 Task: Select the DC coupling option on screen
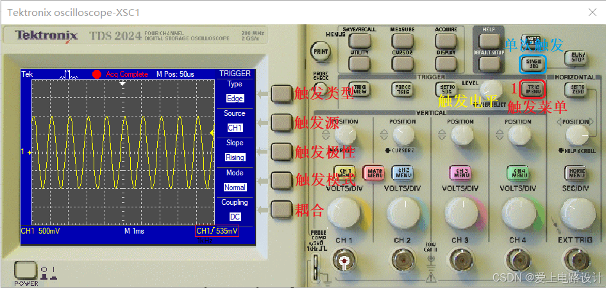(x=235, y=217)
